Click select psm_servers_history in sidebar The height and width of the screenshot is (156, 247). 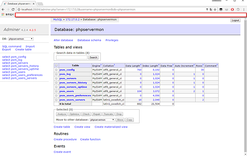21,66
